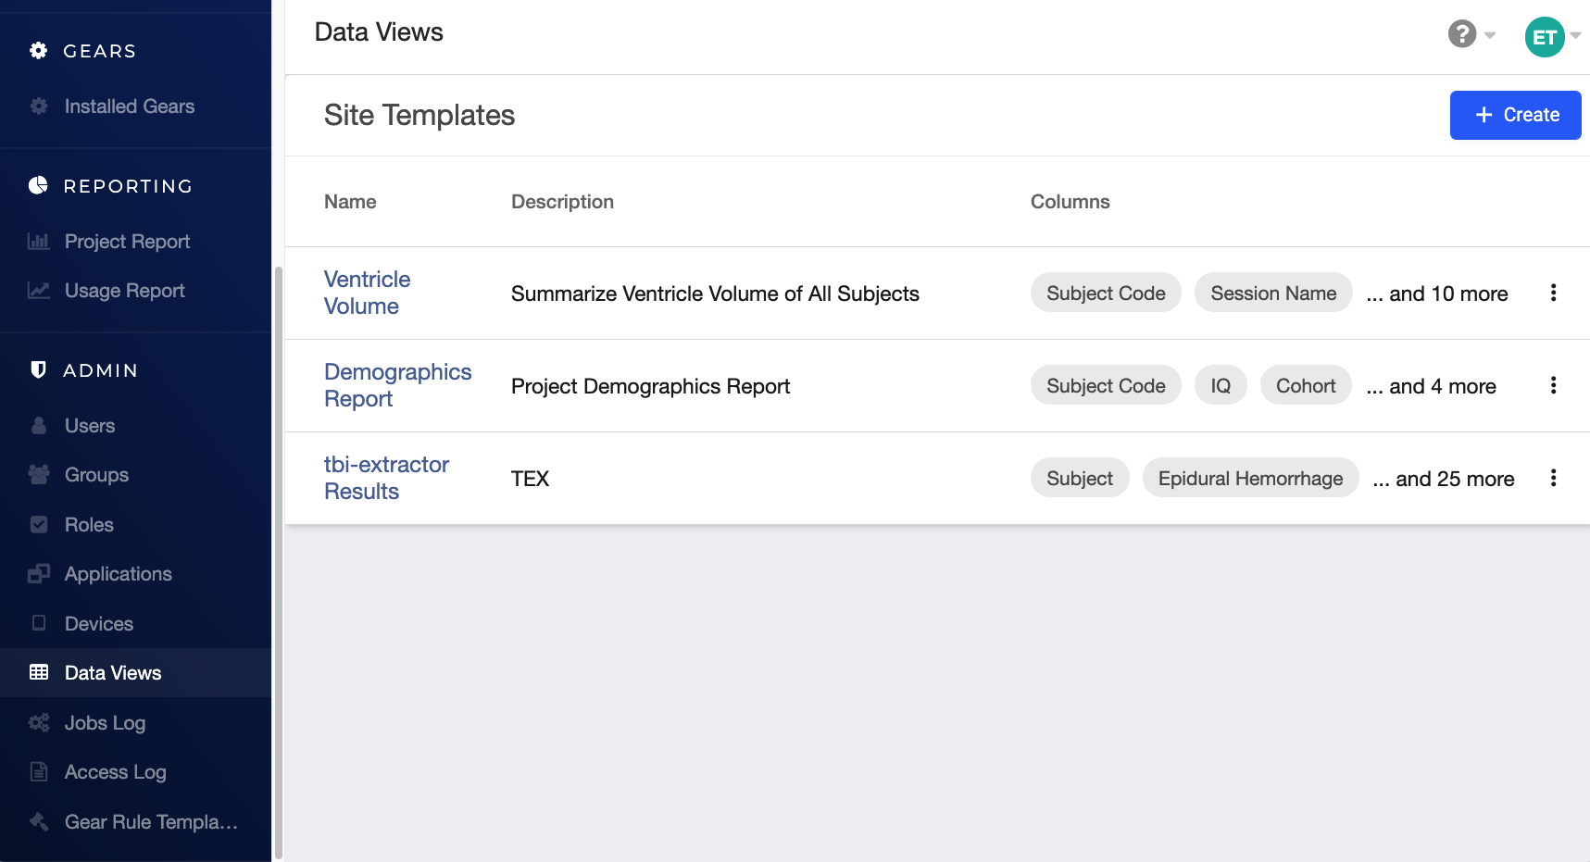Viewport: 1590px width, 862px height.
Task: Click the Gears section cog icon
Action: coord(38,51)
